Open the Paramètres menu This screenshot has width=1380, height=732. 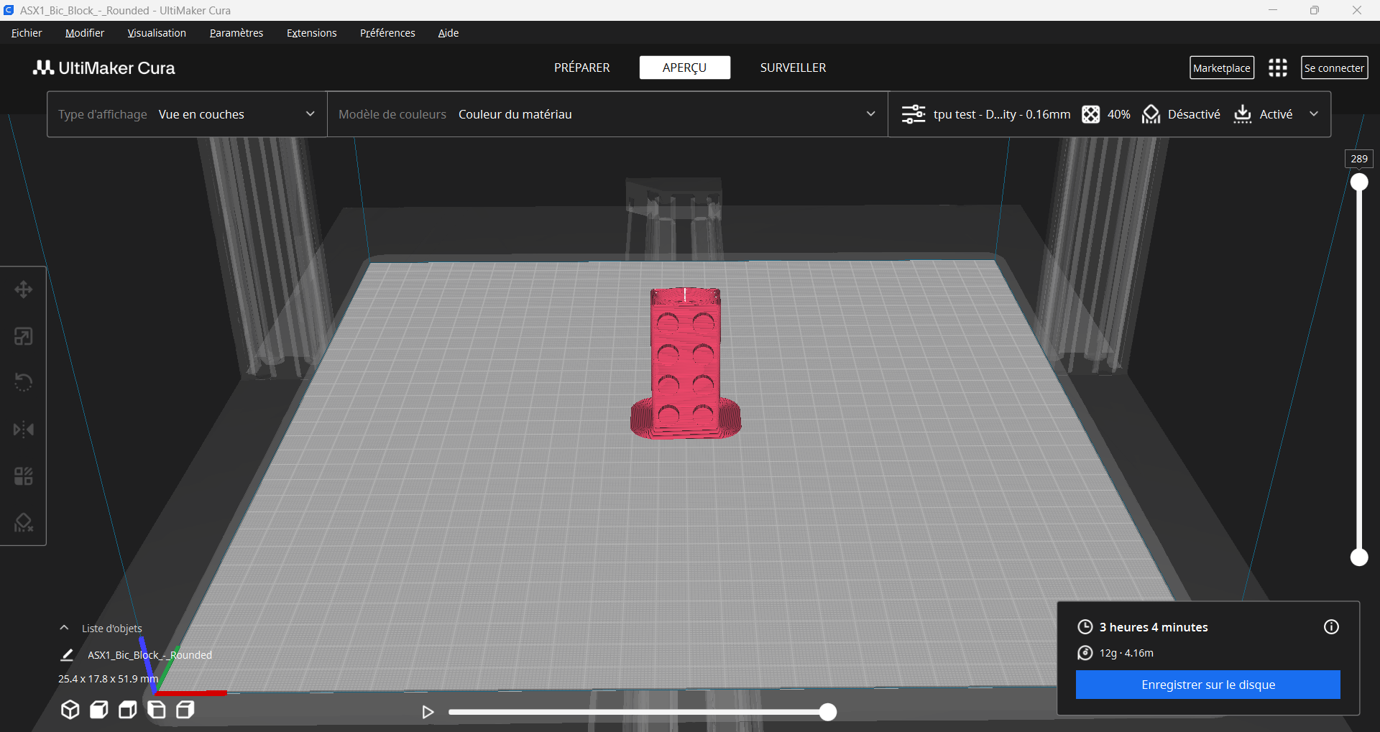(x=236, y=33)
